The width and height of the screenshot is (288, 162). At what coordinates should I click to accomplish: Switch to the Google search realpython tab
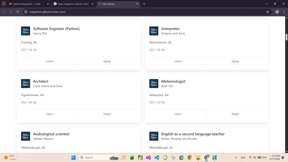73,4
